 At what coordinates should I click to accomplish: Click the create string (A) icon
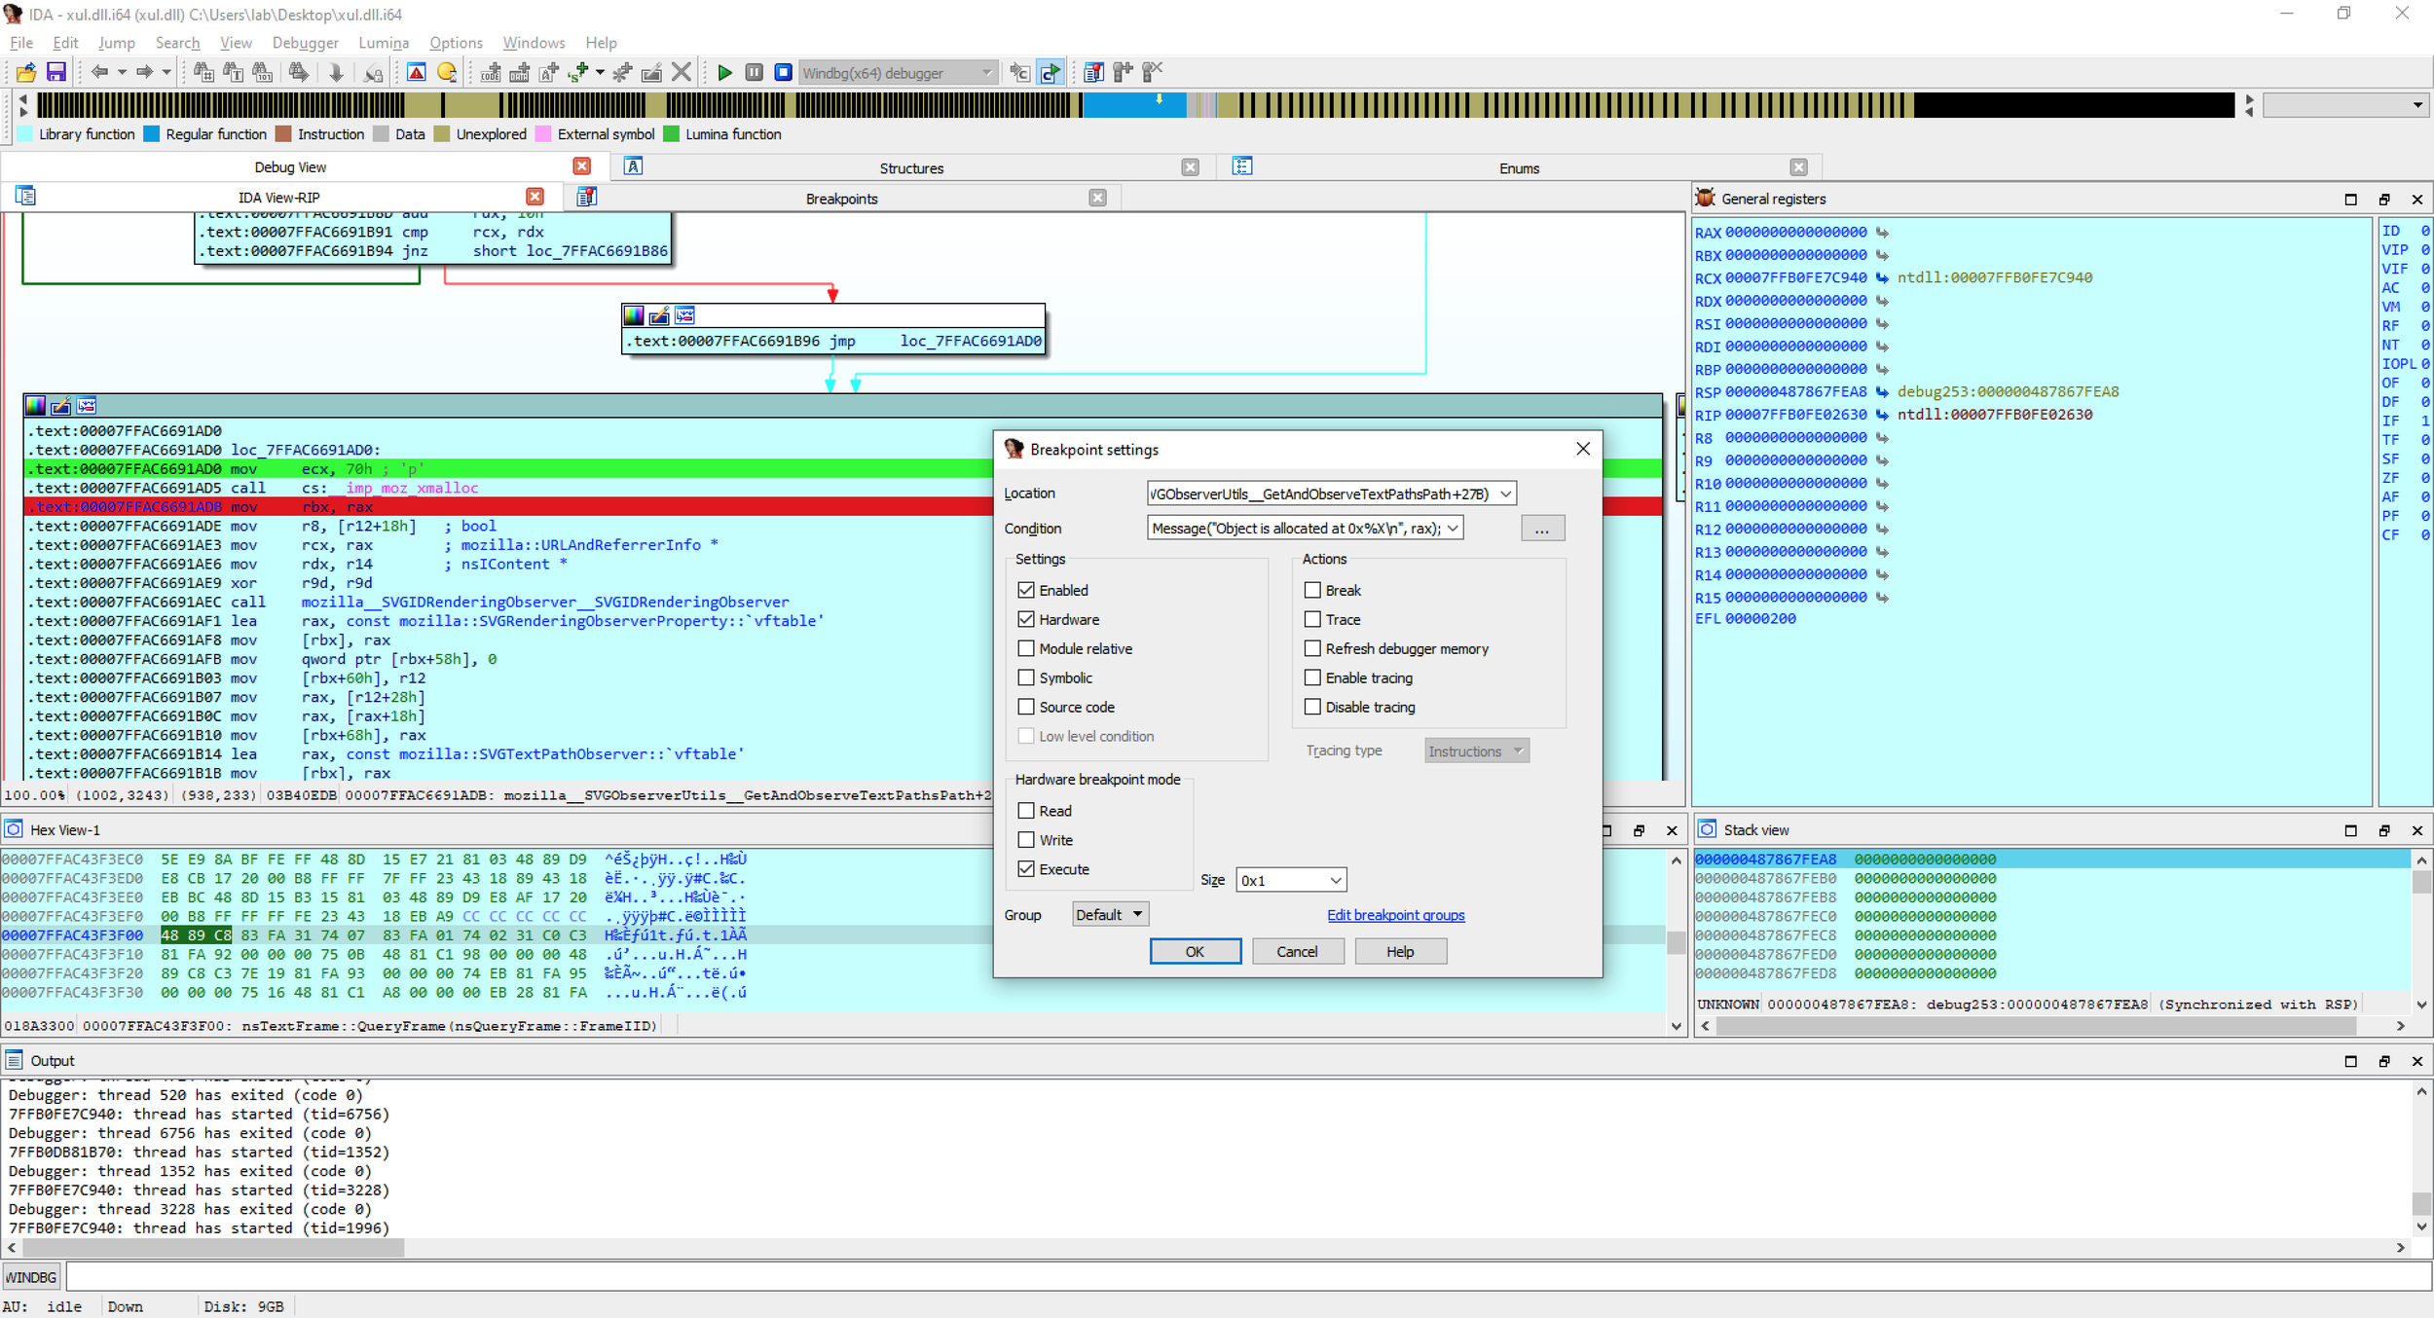point(549,72)
